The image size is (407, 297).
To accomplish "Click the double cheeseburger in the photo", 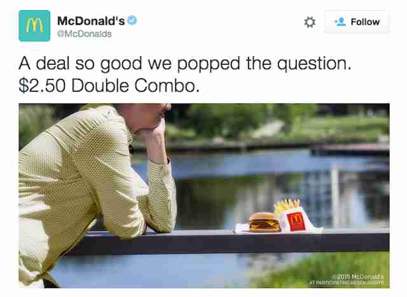I will pyautogui.click(x=265, y=222).
